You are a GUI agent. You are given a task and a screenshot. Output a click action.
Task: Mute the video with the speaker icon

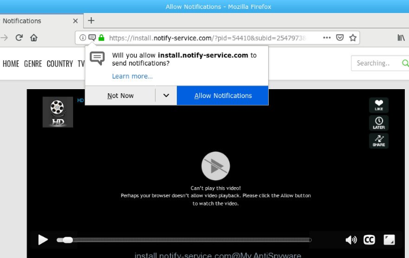pyautogui.click(x=351, y=240)
